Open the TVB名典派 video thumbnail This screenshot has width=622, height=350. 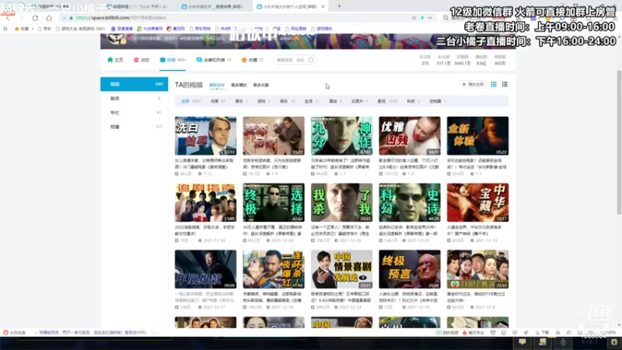477,269
